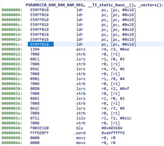164x146 pixels.
Task: Click operand r1, r2, #0x1c
Action: click(116, 118)
